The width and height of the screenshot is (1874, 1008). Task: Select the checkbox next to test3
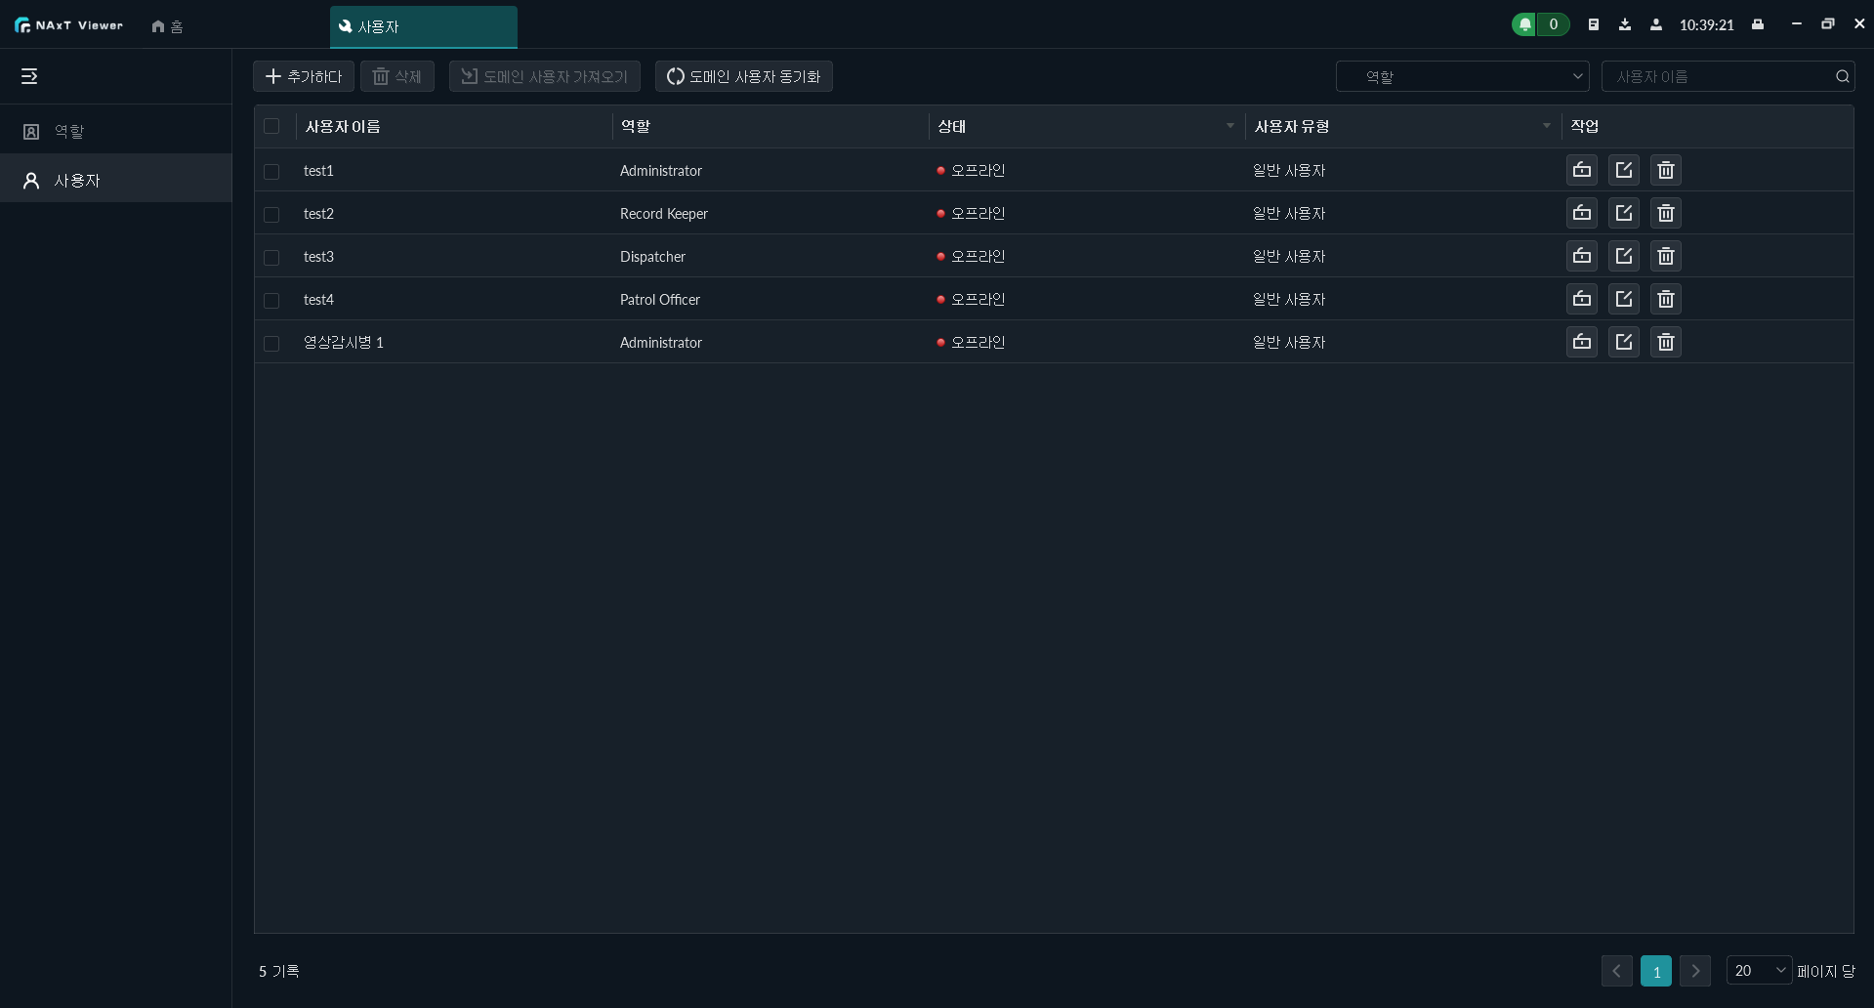click(271, 257)
